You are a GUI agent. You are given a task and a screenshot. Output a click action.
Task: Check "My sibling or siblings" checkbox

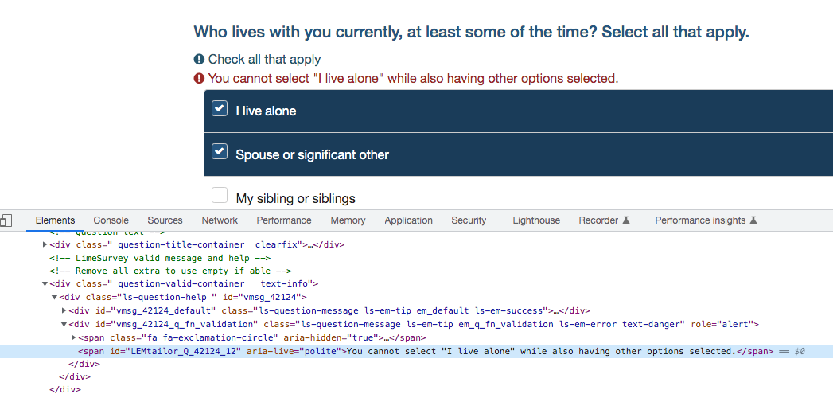[x=220, y=197]
